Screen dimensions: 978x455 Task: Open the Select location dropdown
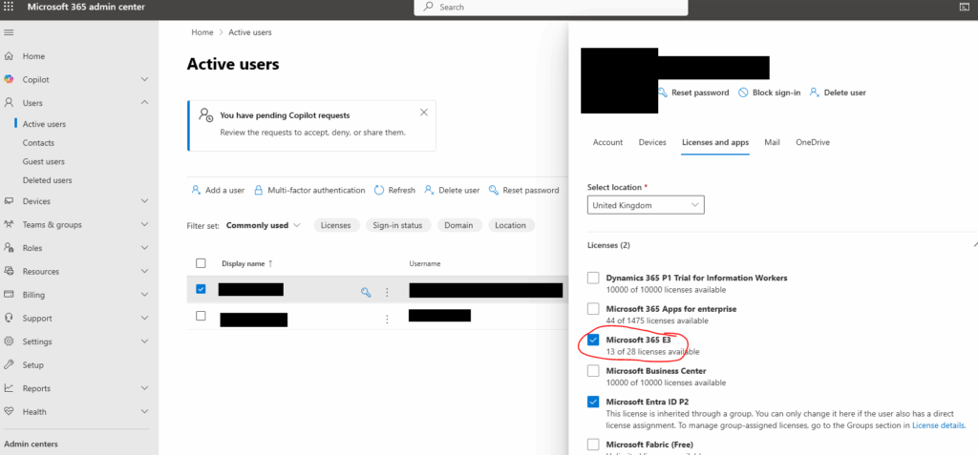pos(645,205)
